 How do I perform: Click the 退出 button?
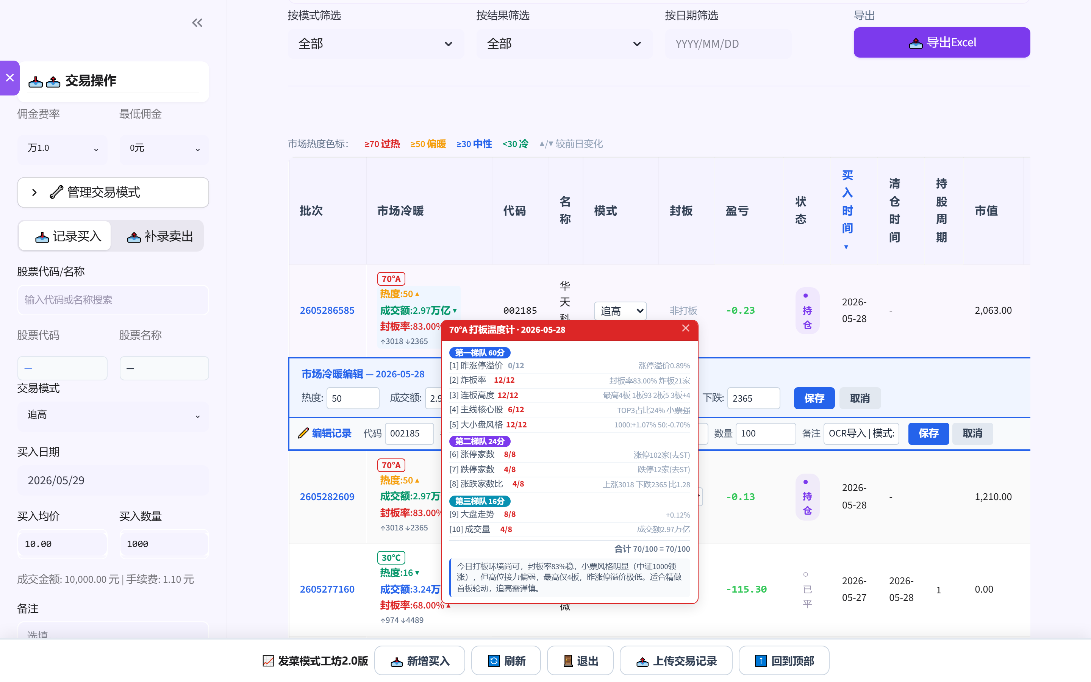(580, 661)
